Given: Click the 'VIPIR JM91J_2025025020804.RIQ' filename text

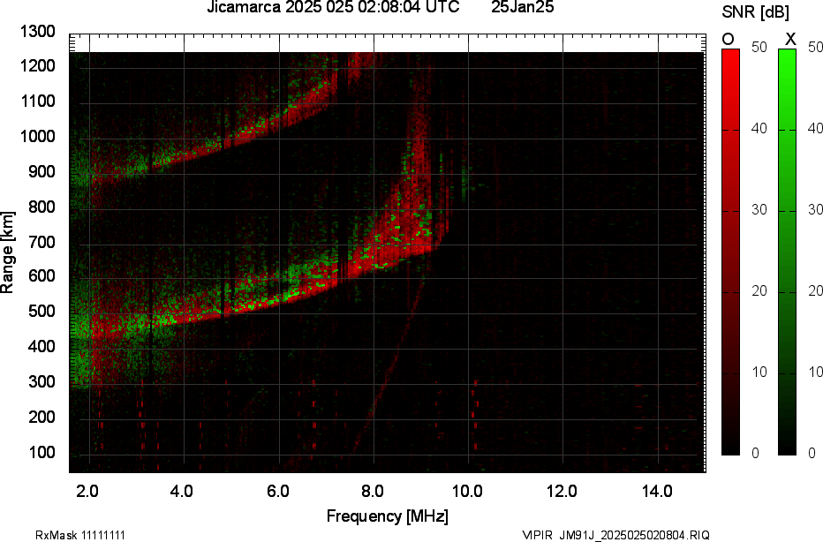Looking at the screenshot, I should click(616, 535).
